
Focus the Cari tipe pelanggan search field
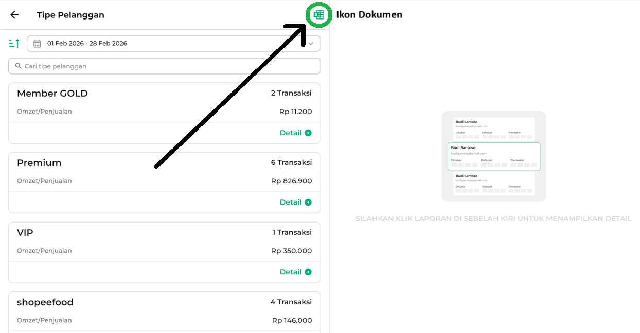(x=165, y=66)
